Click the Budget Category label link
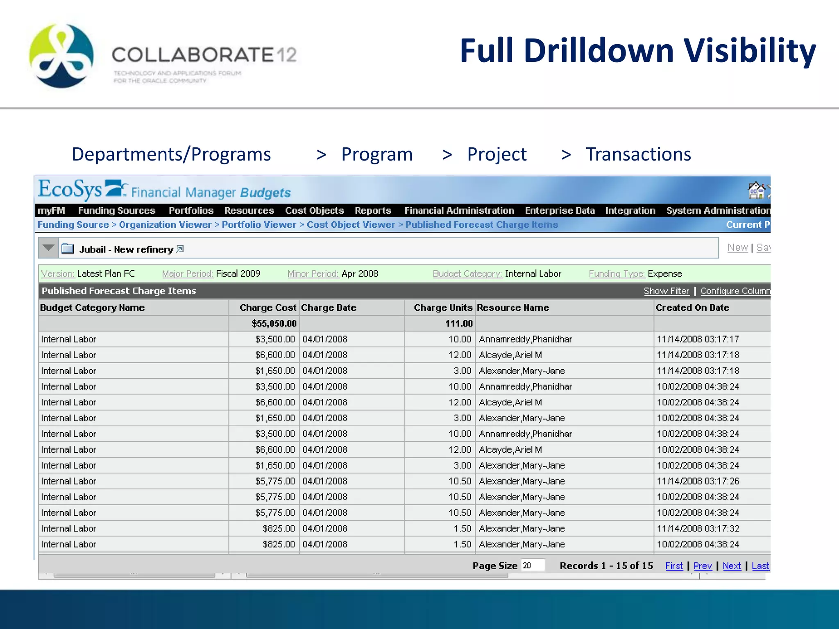The image size is (839, 629). (467, 274)
